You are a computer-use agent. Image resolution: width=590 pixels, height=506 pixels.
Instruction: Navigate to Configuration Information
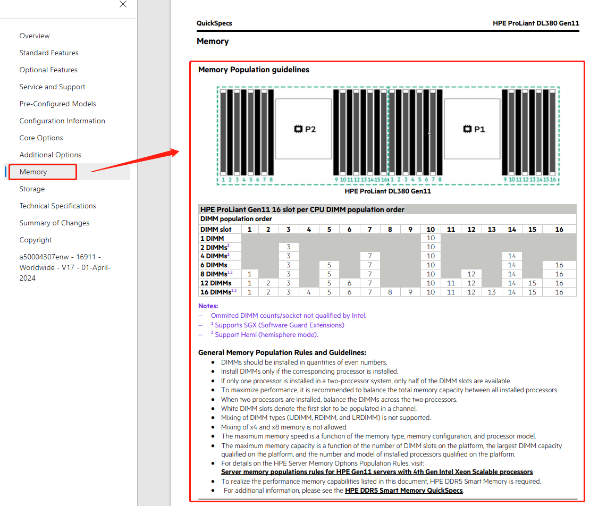coord(62,121)
